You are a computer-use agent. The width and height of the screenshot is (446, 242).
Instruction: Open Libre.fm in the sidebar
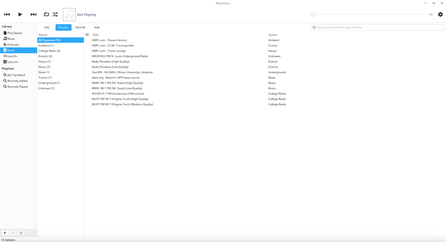click(x=19, y=62)
